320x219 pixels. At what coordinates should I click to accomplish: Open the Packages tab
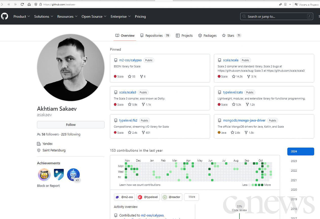[x=207, y=36]
